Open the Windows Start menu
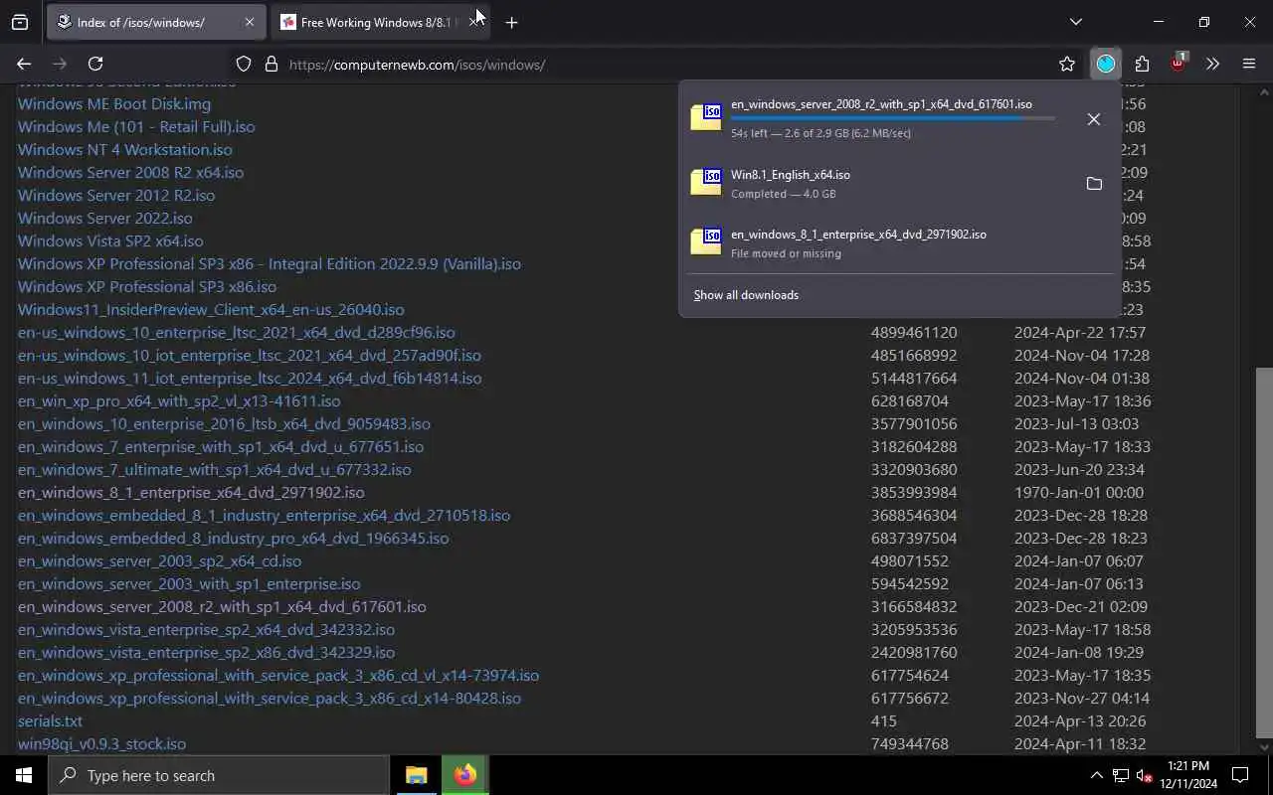 point(24,775)
